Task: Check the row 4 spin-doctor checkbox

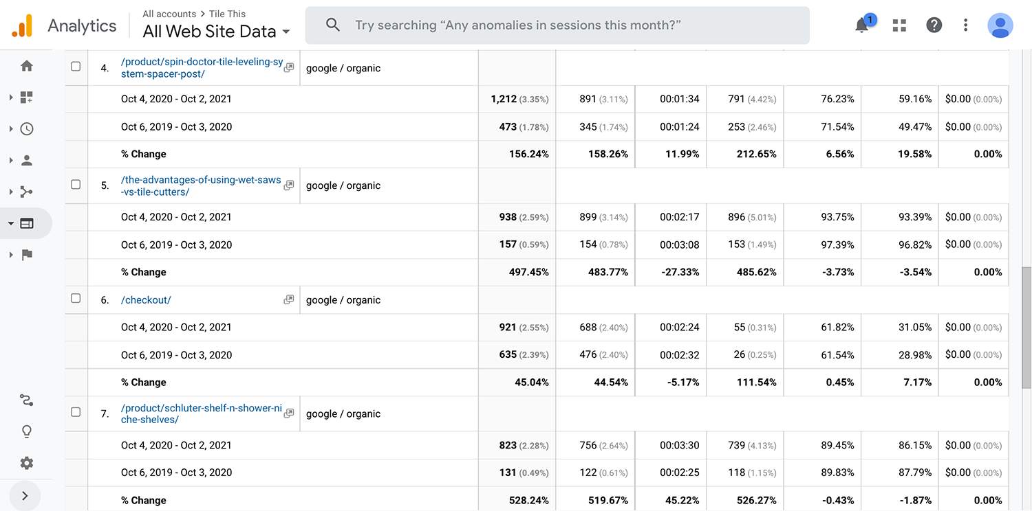Action: coord(76,67)
